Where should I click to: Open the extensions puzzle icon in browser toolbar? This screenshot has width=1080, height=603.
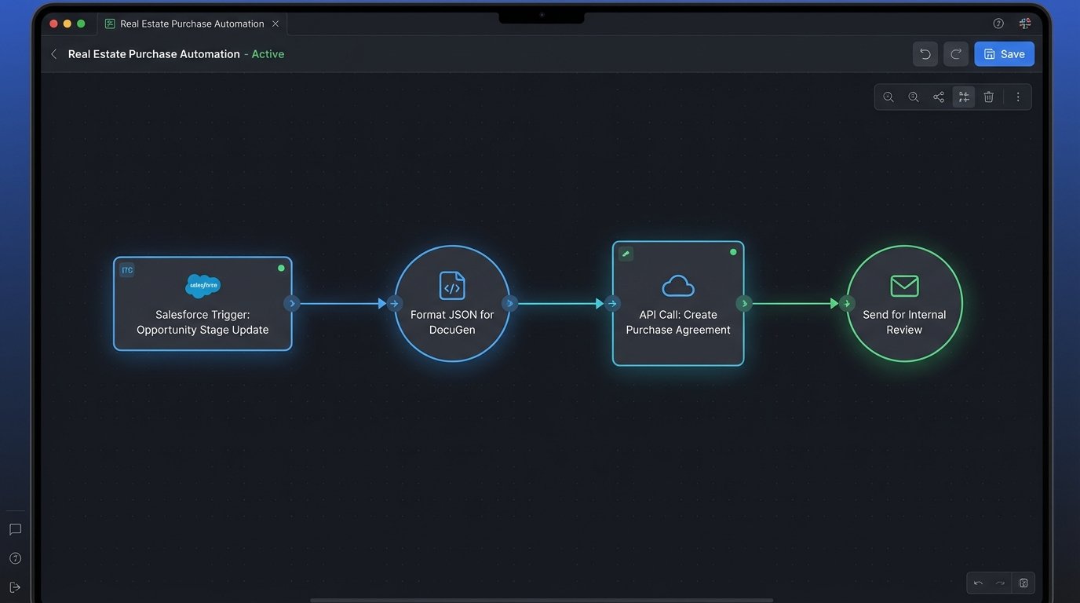click(1024, 23)
